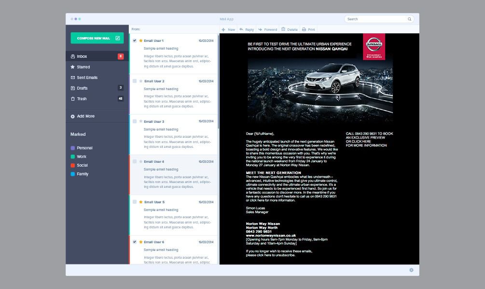Open the Email User 4 sender name
This screenshot has height=289, width=485.
[154, 162]
